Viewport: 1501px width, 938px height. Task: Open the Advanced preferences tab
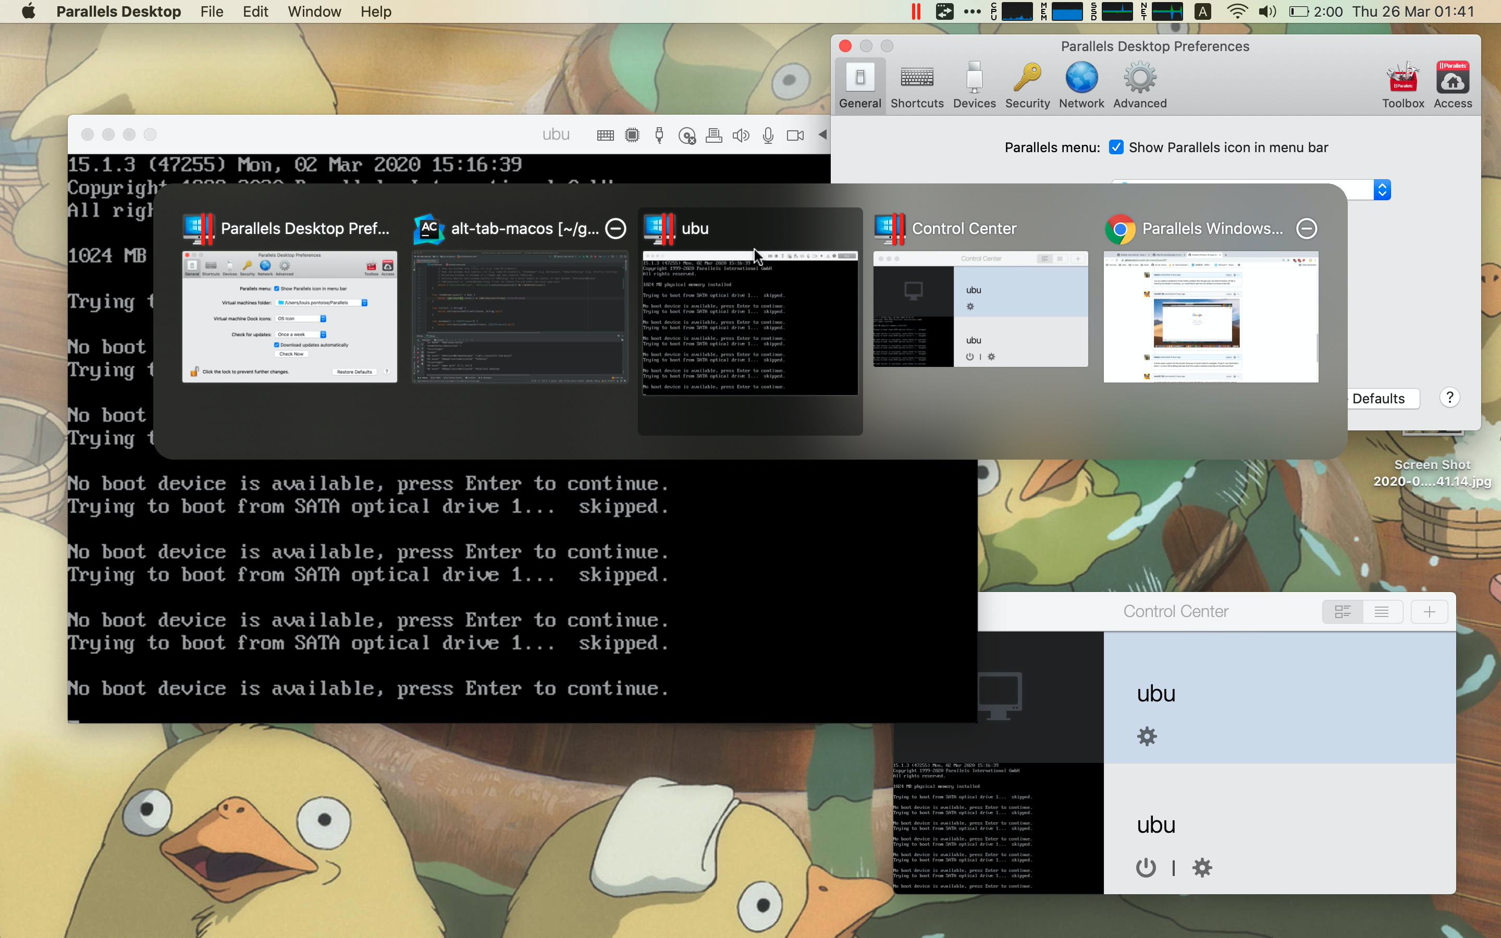[1139, 85]
